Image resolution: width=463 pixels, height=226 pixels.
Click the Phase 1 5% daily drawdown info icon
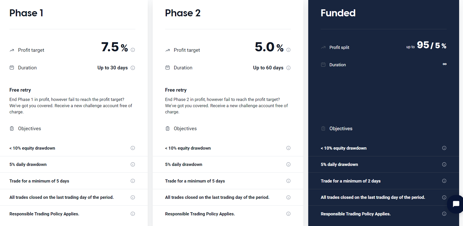click(133, 164)
